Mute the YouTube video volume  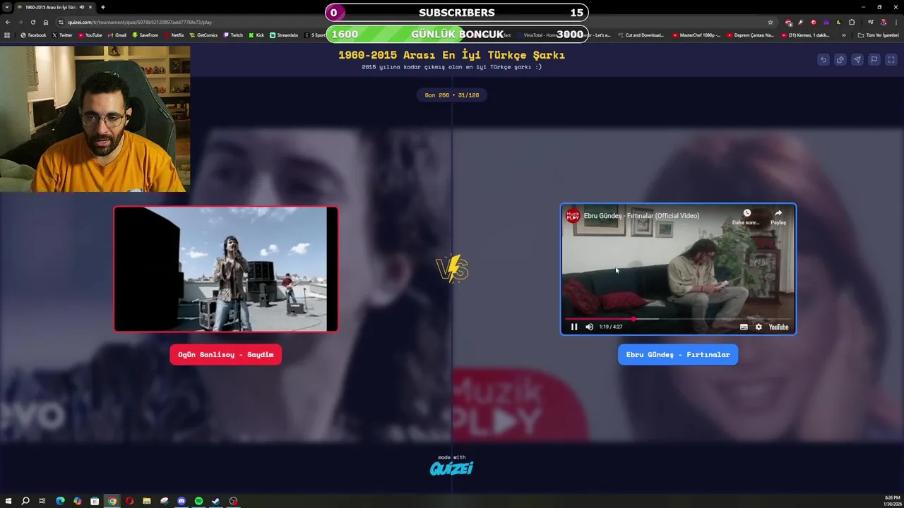click(589, 327)
